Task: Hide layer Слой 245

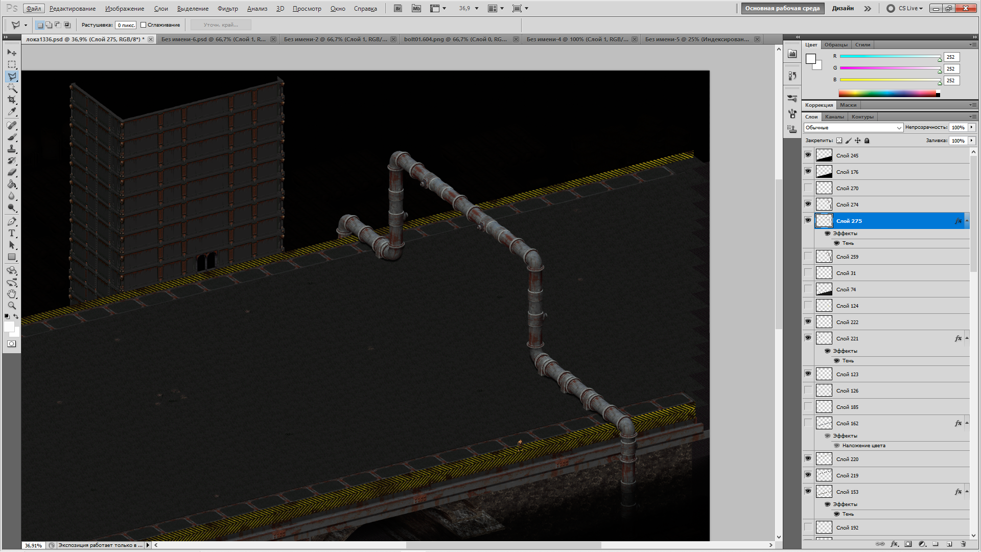Action: [808, 155]
